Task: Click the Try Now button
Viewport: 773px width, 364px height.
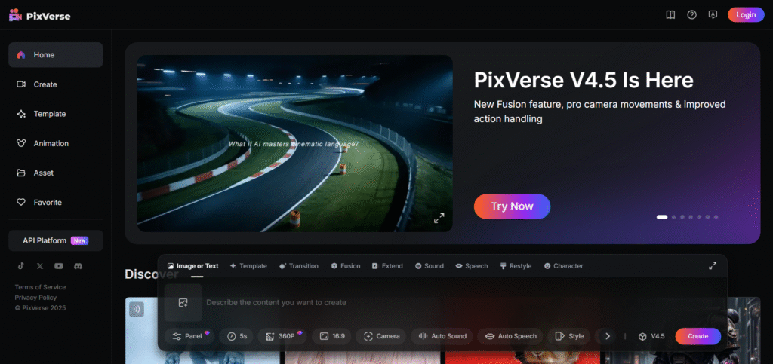Action: 512,206
